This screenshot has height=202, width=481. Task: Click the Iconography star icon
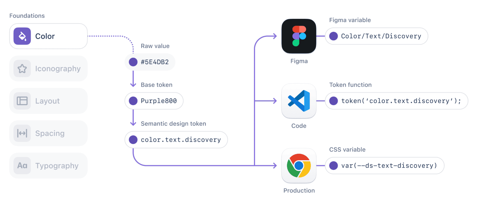click(22, 68)
